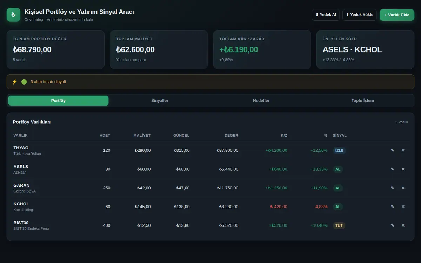Click the TUT signal badge for BIST30
The width and height of the screenshot is (421, 263).
click(x=339, y=225)
